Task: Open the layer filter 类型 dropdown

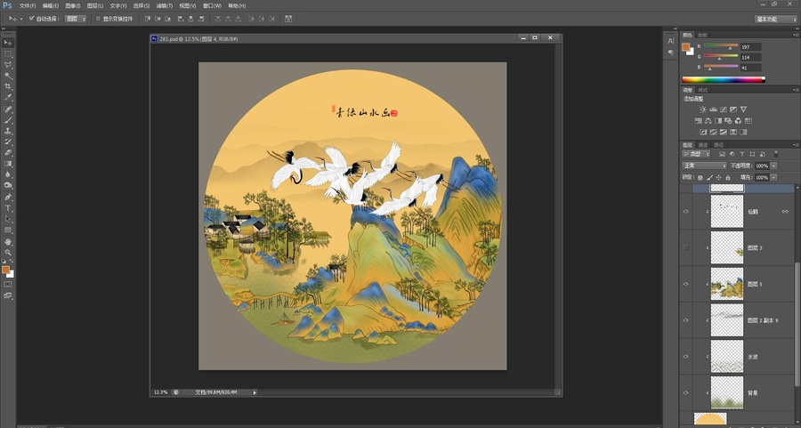Action: tap(696, 154)
